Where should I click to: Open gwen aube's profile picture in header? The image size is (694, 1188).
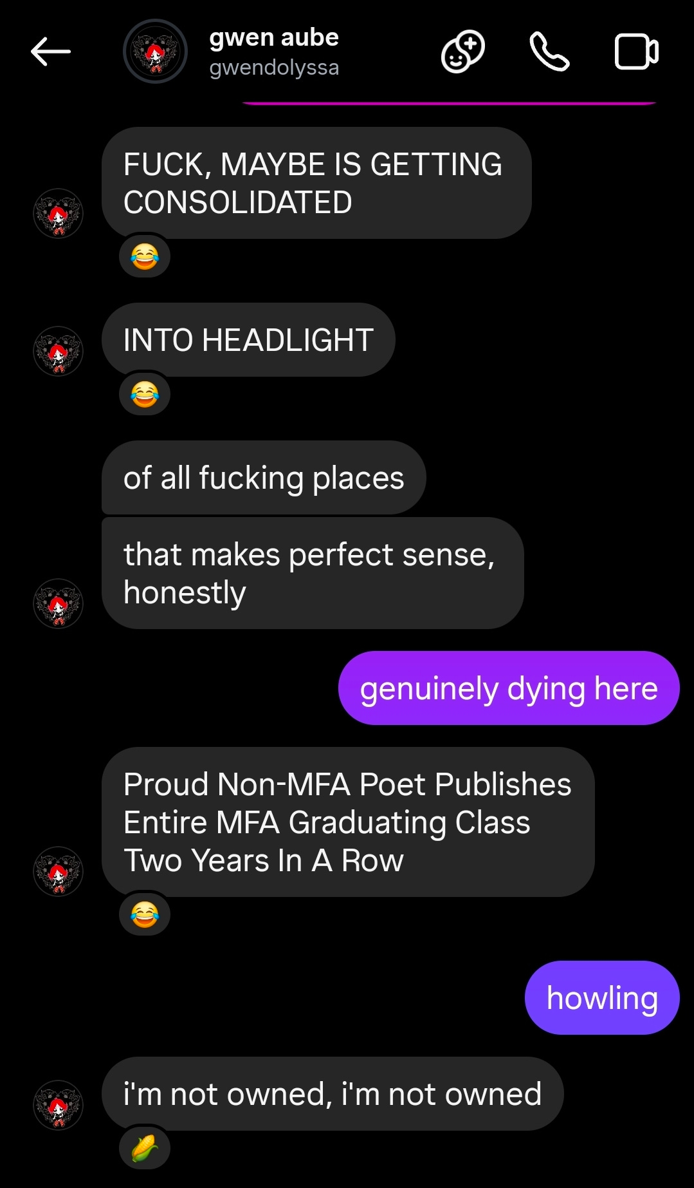point(155,52)
